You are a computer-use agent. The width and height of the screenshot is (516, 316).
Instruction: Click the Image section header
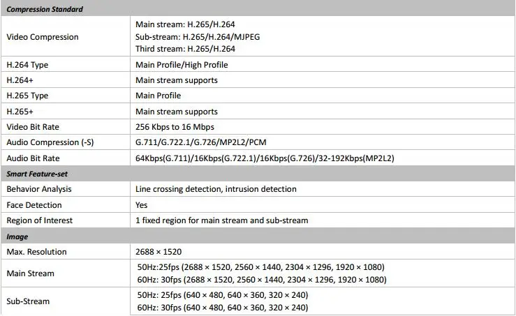point(17,236)
